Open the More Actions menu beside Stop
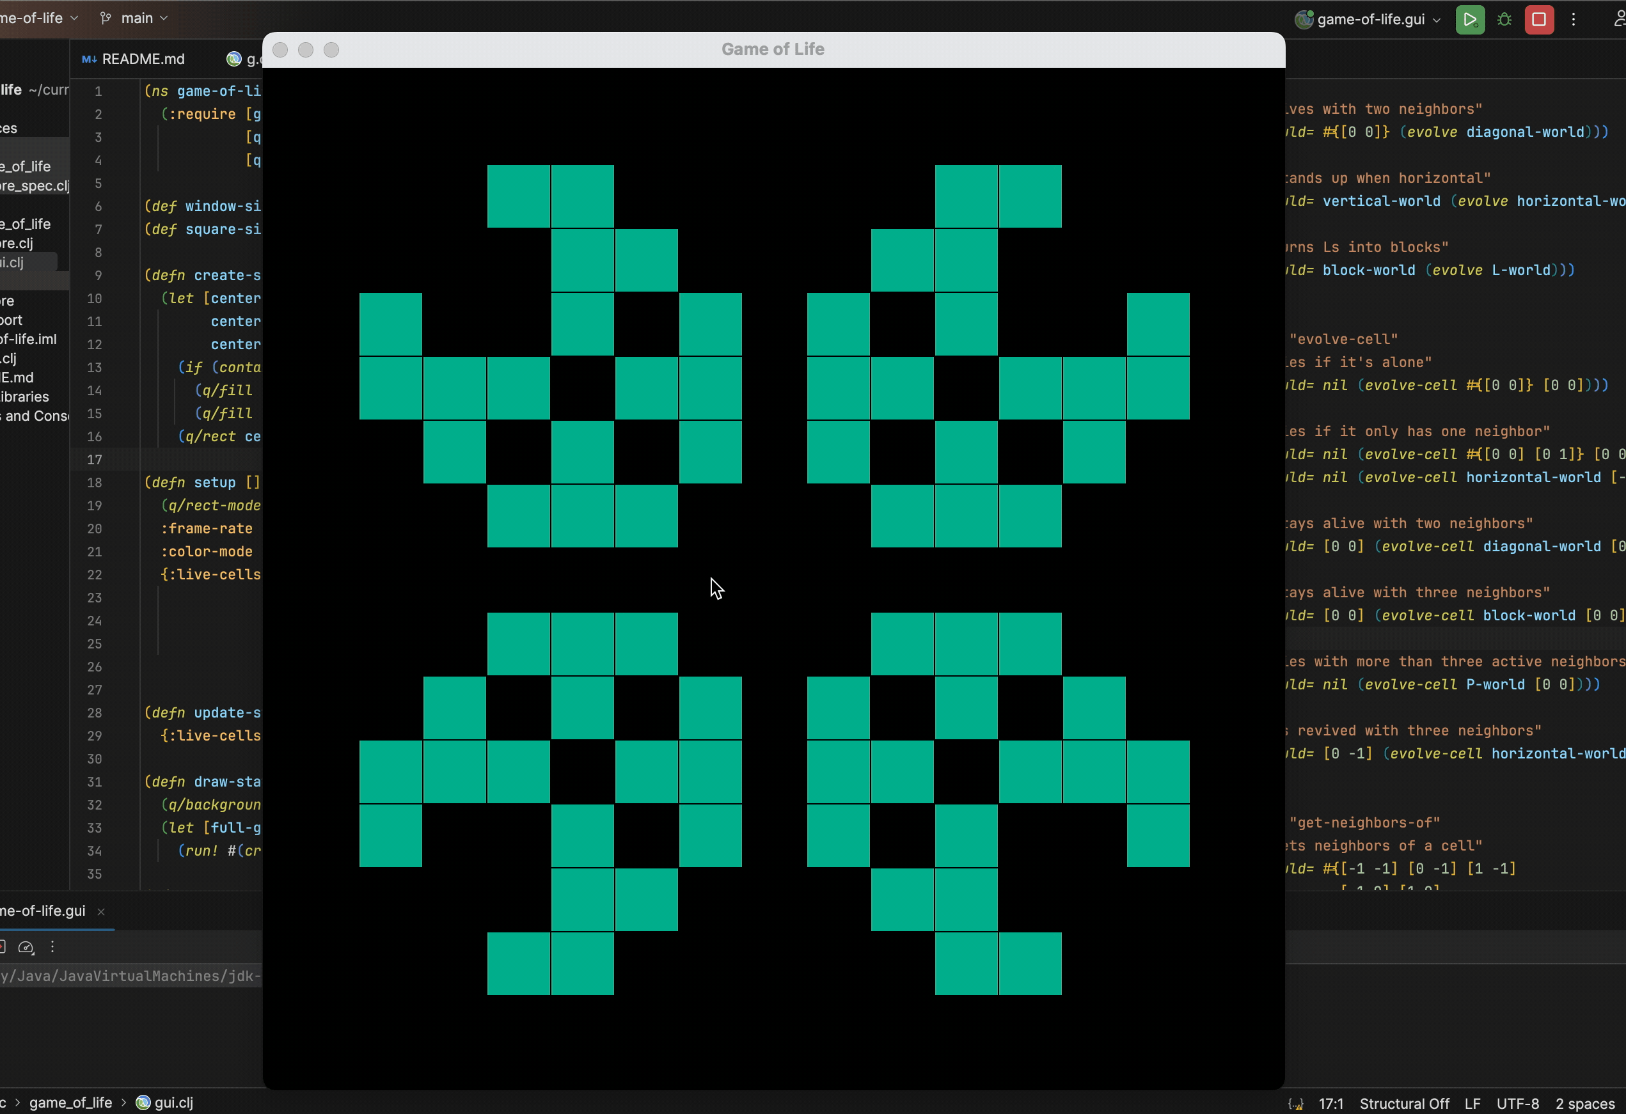Screen dimensions: 1626x1114 point(1574,20)
